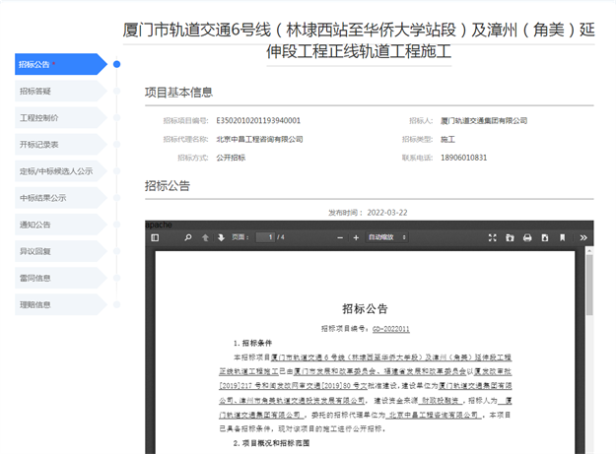Open the 理赔信息 sidebar tab

coord(60,304)
